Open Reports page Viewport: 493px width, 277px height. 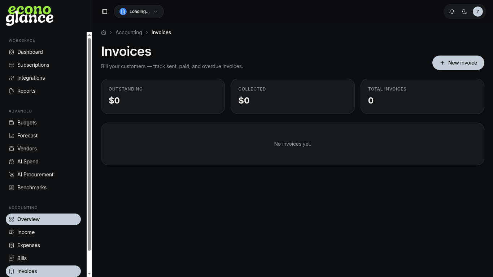[43, 91]
